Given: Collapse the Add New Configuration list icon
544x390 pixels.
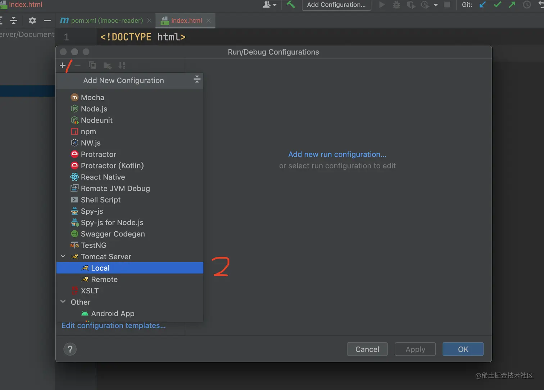Looking at the screenshot, I should 196,79.
